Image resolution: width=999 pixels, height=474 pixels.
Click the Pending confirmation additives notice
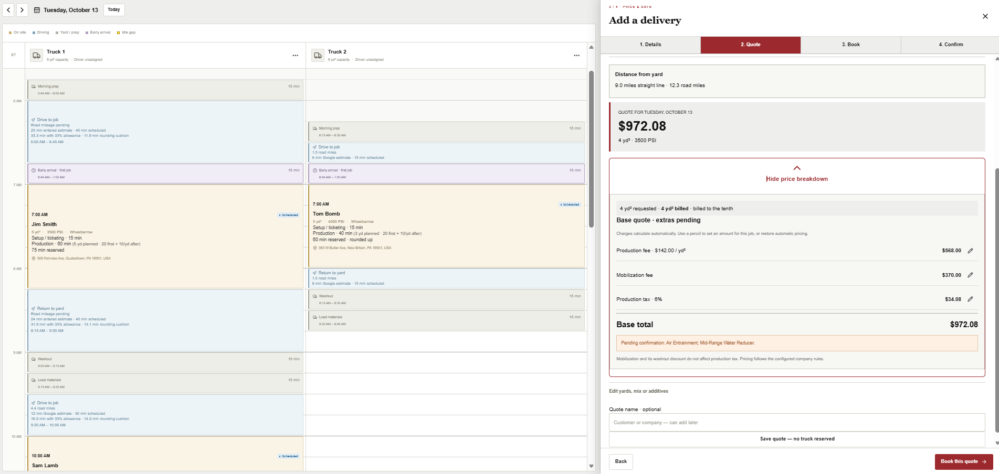tap(797, 343)
